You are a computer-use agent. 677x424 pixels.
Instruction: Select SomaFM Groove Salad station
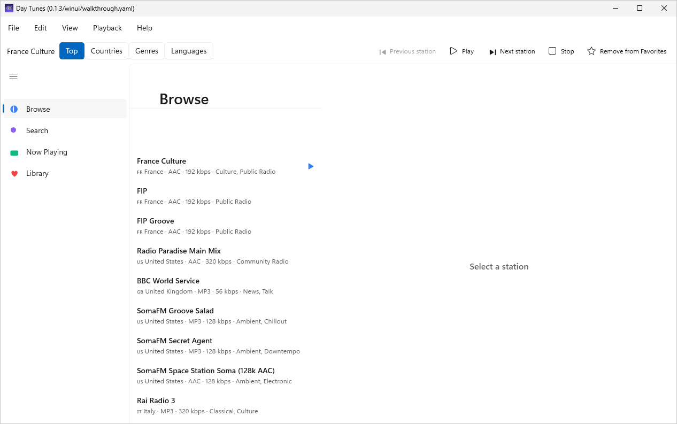coord(226,316)
